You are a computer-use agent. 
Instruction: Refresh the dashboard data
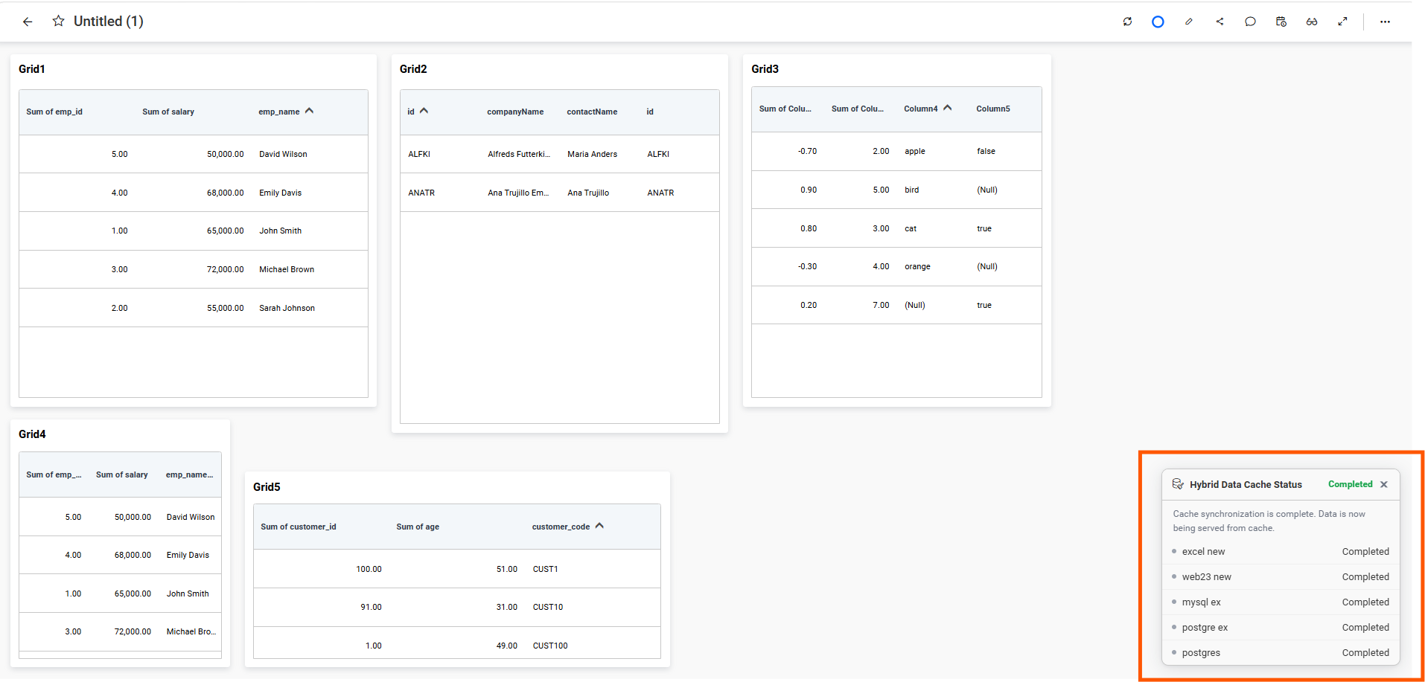[1127, 22]
